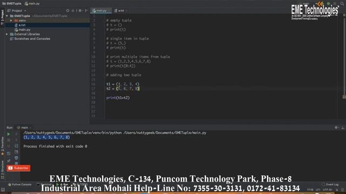
Task: Open the 4: Run tool window
Action: 62,184
